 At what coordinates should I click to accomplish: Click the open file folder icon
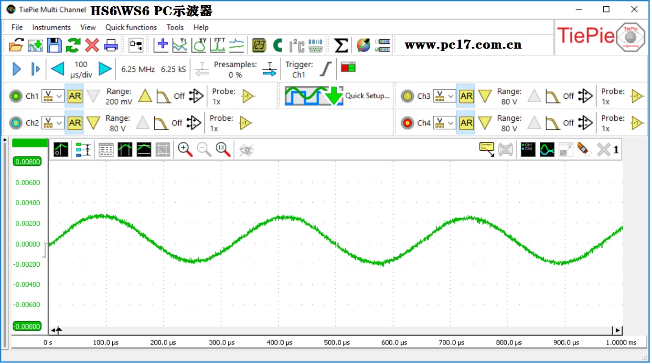point(16,45)
